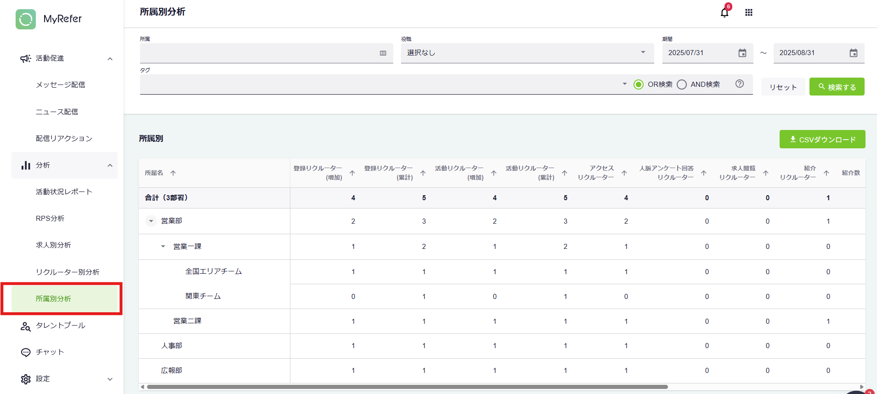Open the apps grid menu icon
Screen dimensions: 877x394
(749, 12)
